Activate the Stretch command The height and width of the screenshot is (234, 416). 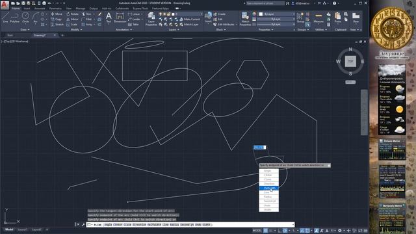coord(57,25)
